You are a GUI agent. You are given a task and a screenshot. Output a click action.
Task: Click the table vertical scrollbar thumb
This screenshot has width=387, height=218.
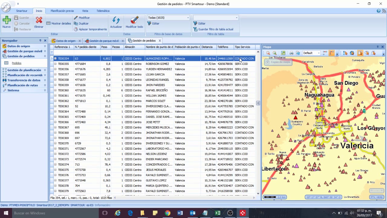tap(258, 103)
